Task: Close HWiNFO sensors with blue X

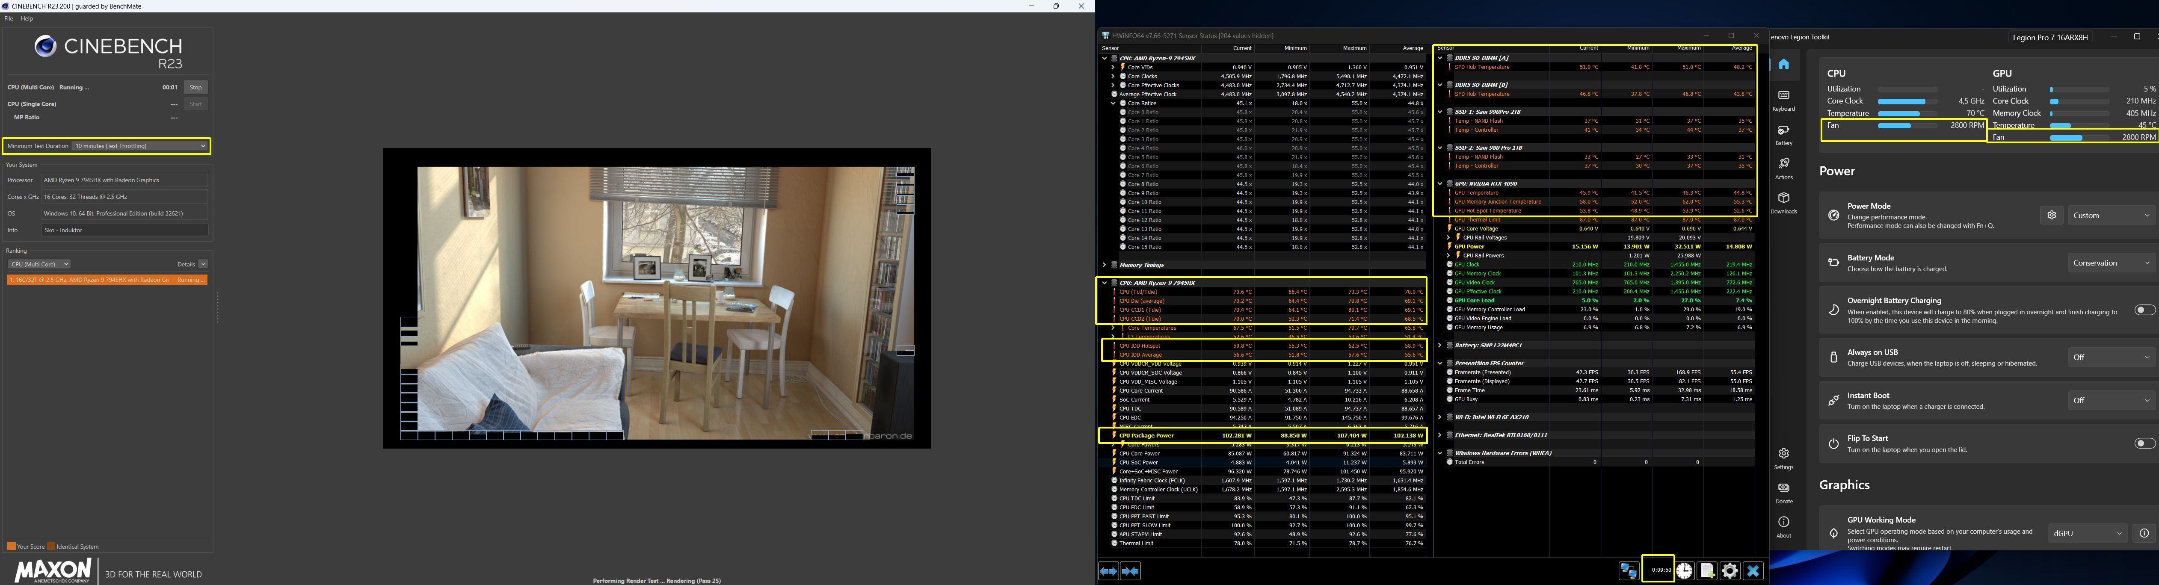Action: coord(1753,571)
